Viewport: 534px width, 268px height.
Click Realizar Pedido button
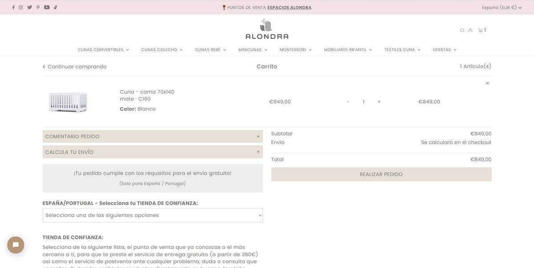pos(381,174)
